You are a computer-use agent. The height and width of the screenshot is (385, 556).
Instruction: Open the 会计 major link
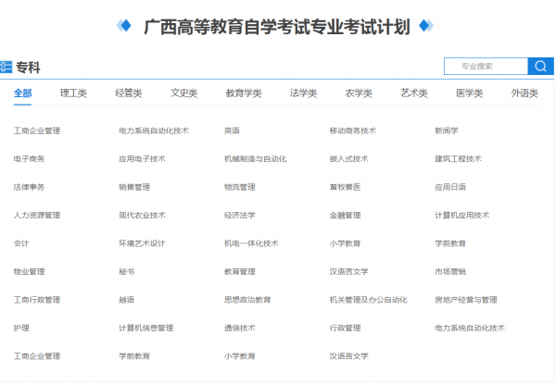21,243
